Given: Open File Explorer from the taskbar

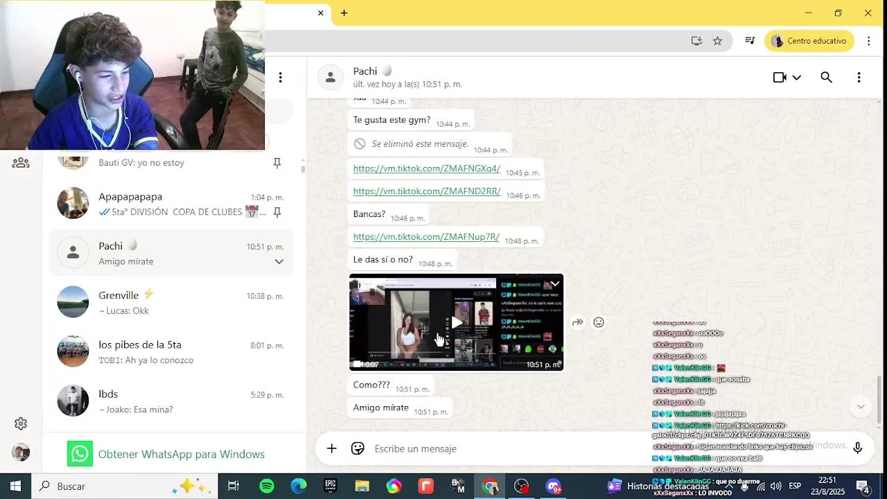Looking at the screenshot, I should pos(362,487).
